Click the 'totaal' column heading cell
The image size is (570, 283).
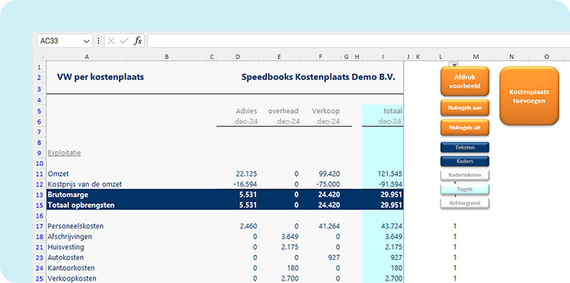click(393, 111)
